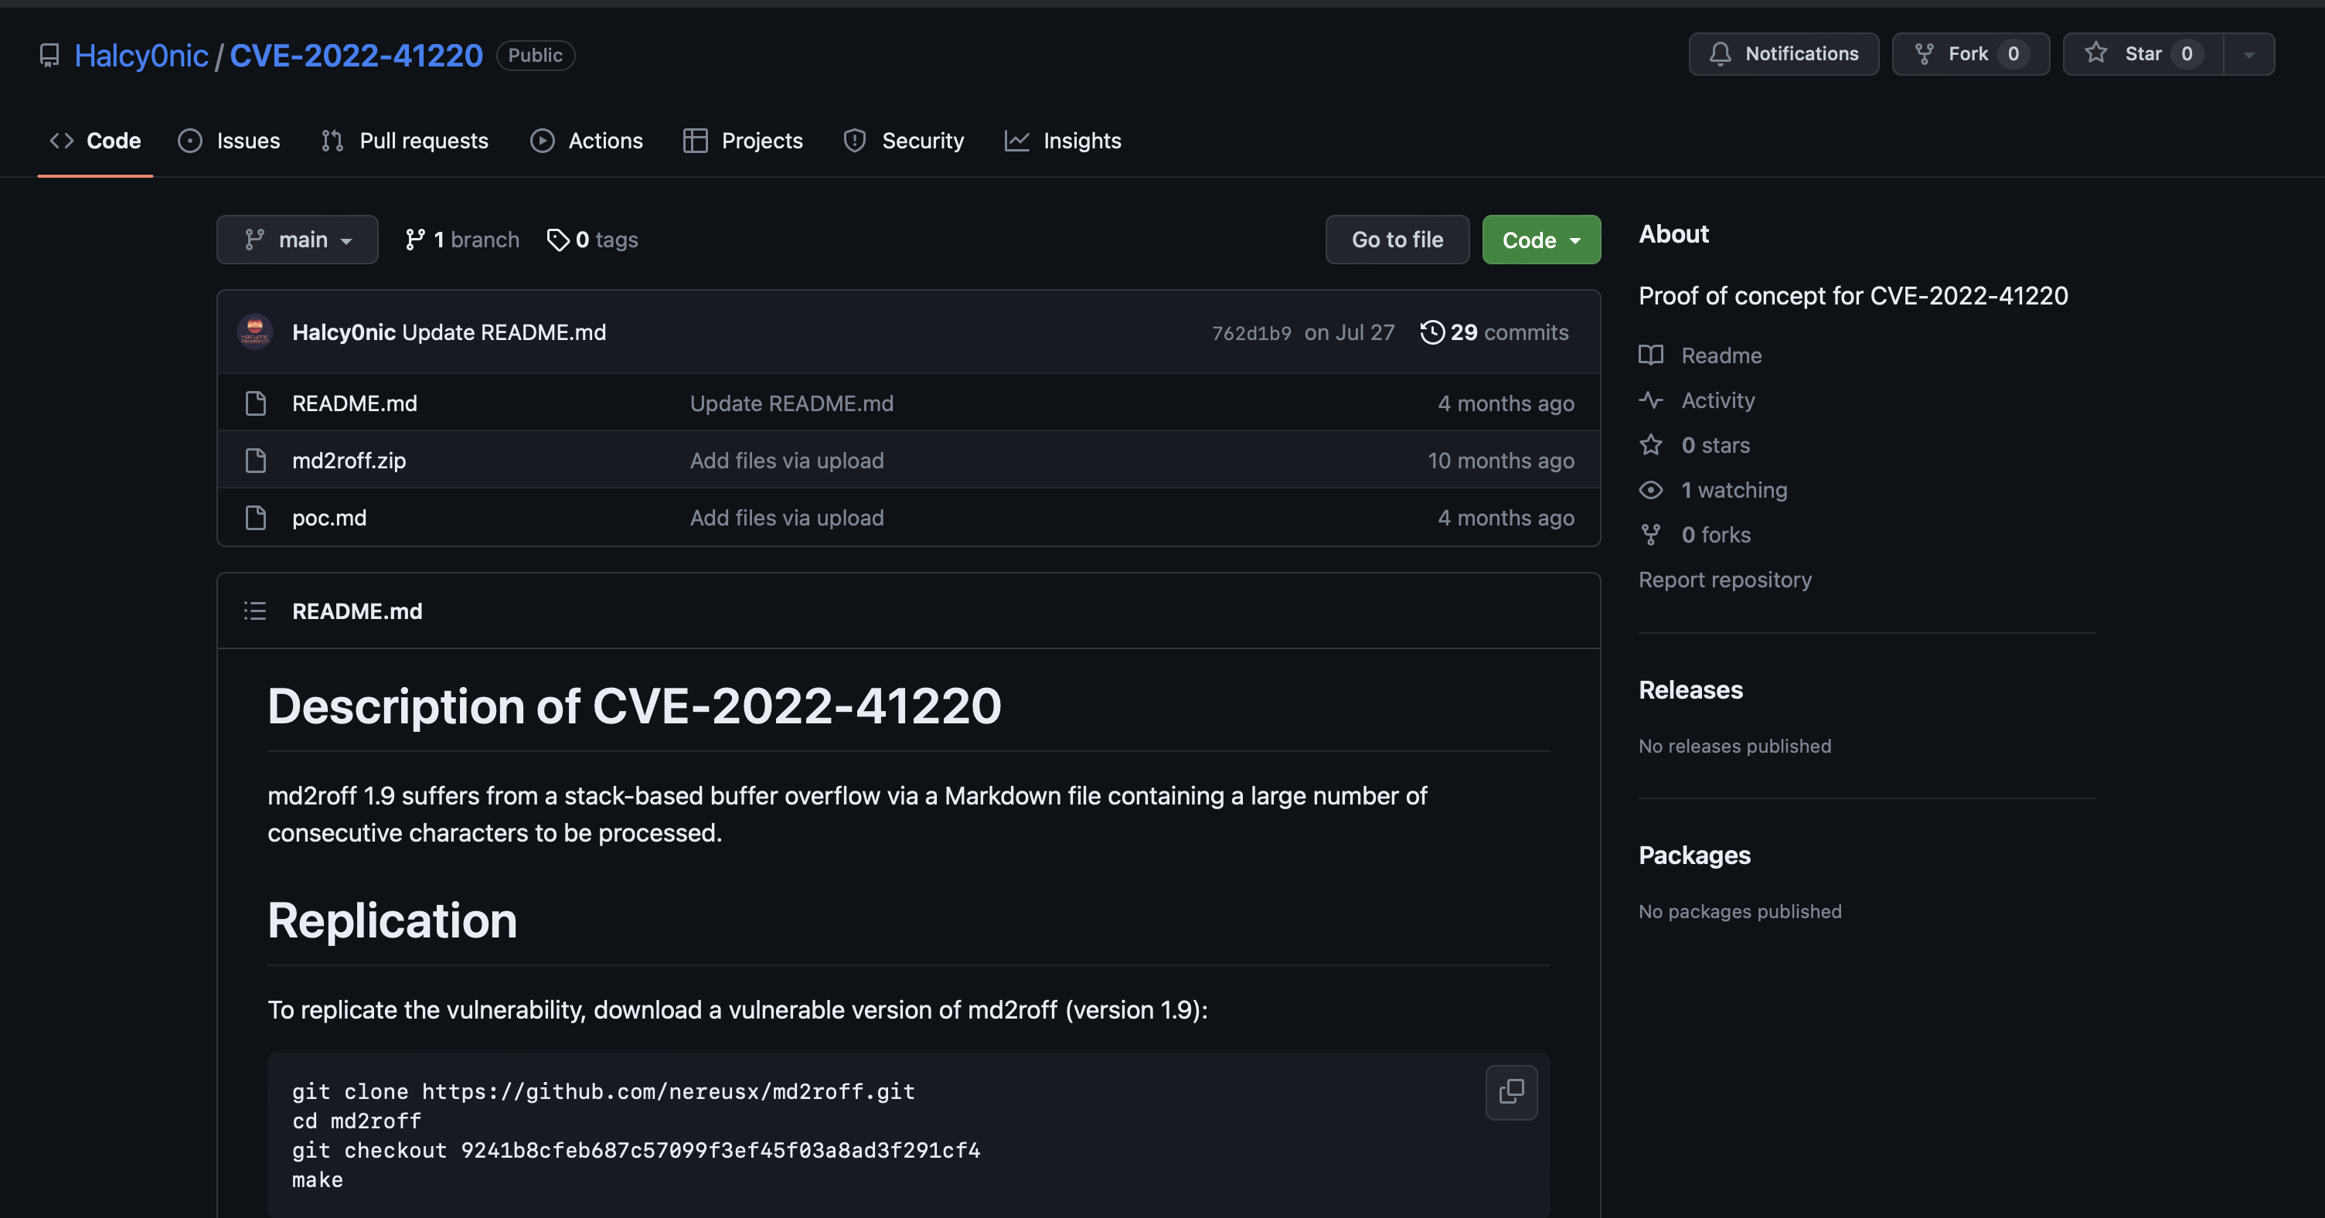
Task: Click the Projects table icon
Action: [x=695, y=141]
